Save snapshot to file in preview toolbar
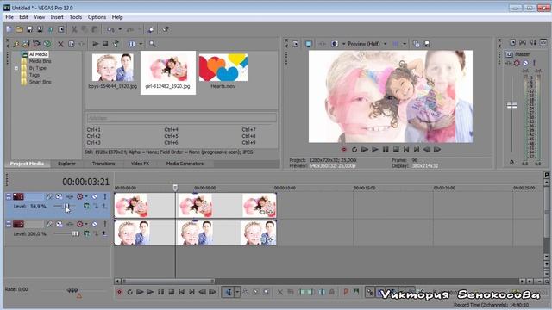The width and height of the screenshot is (552, 310). point(427,44)
